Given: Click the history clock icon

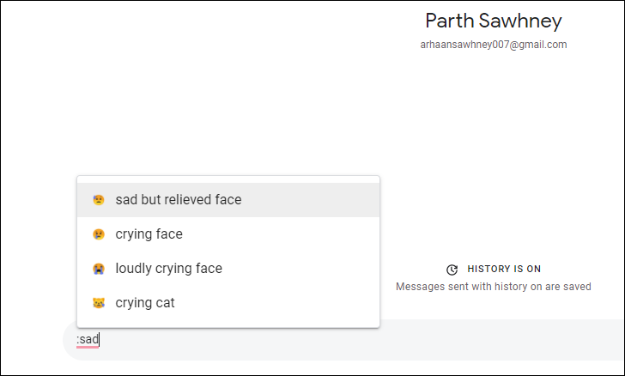Looking at the screenshot, I should coord(452,270).
